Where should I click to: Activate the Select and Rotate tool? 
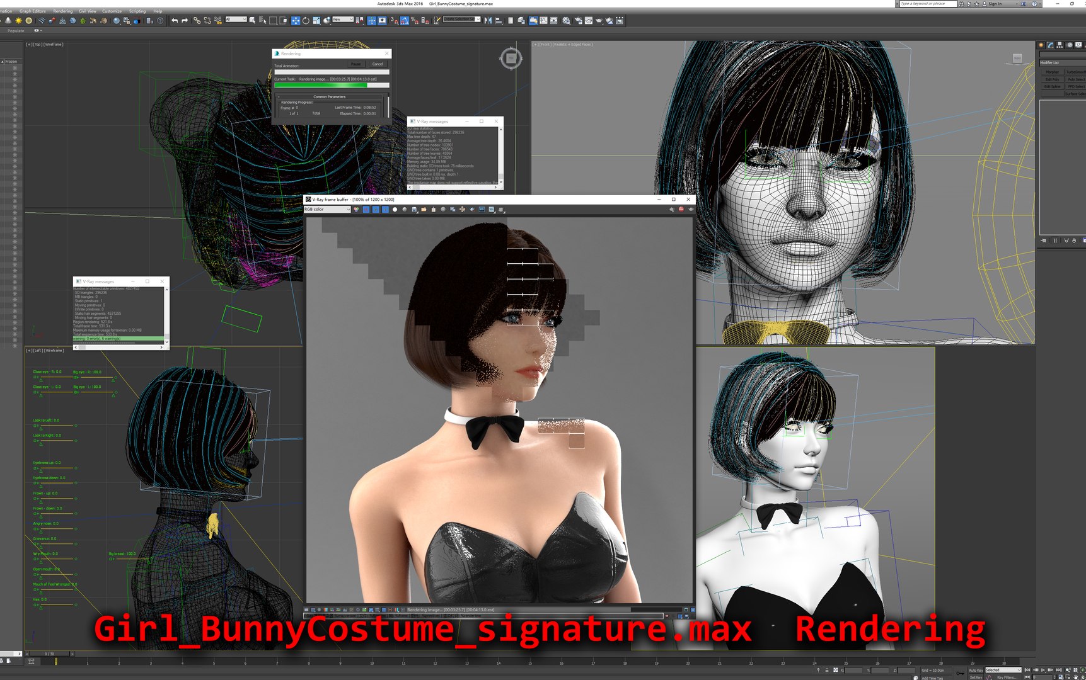pyautogui.click(x=306, y=21)
